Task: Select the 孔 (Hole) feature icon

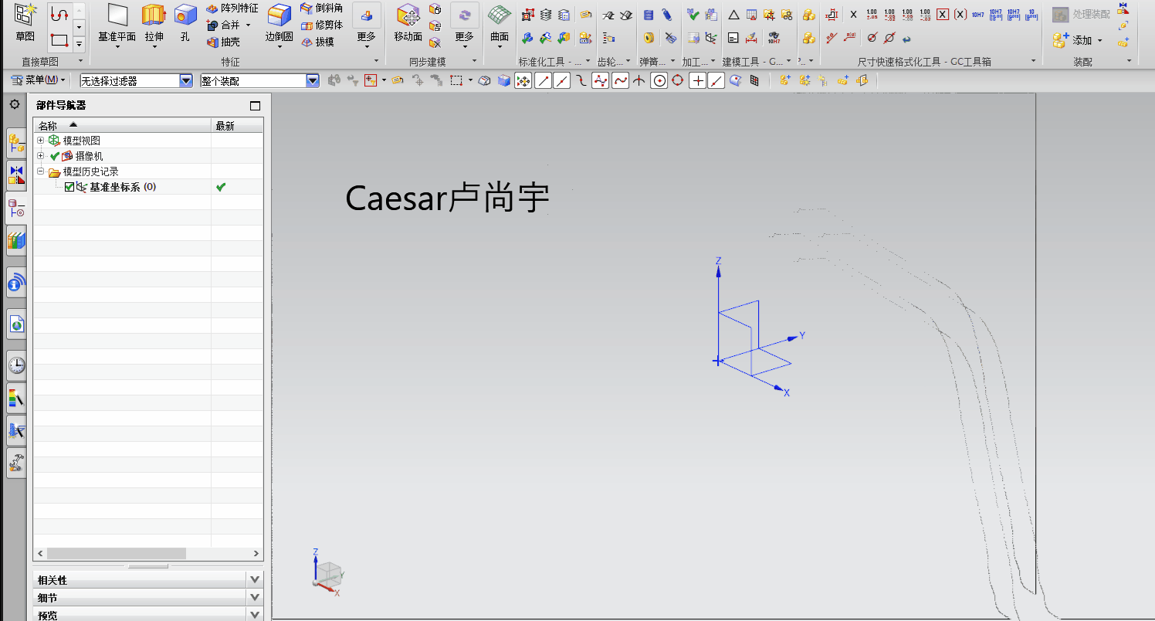Action: click(185, 15)
